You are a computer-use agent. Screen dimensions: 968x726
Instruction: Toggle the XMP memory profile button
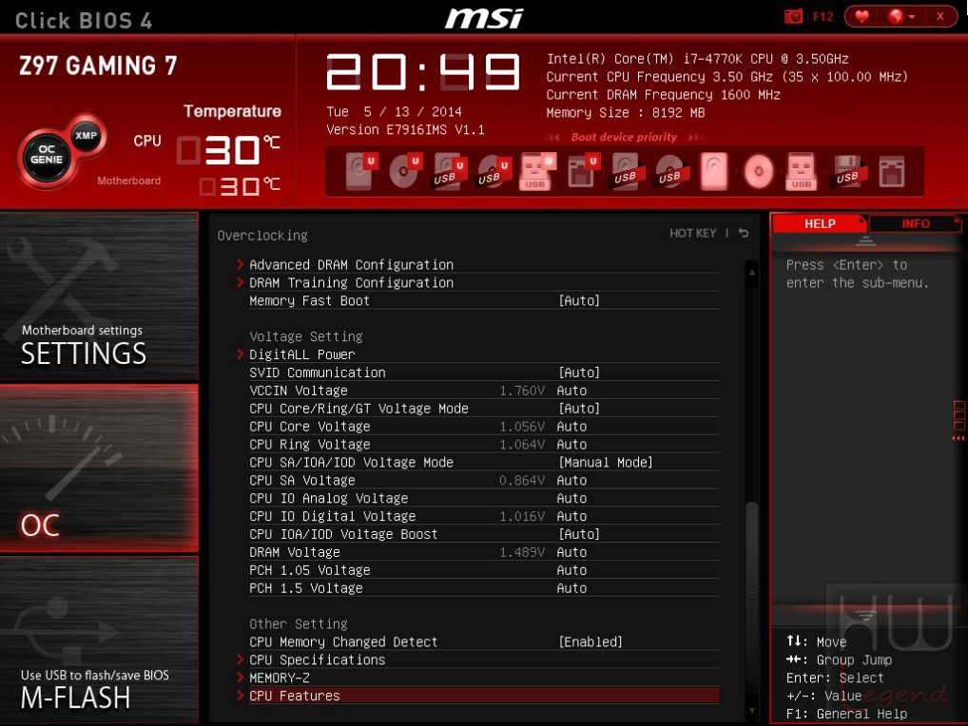click(x=86, y=135)
